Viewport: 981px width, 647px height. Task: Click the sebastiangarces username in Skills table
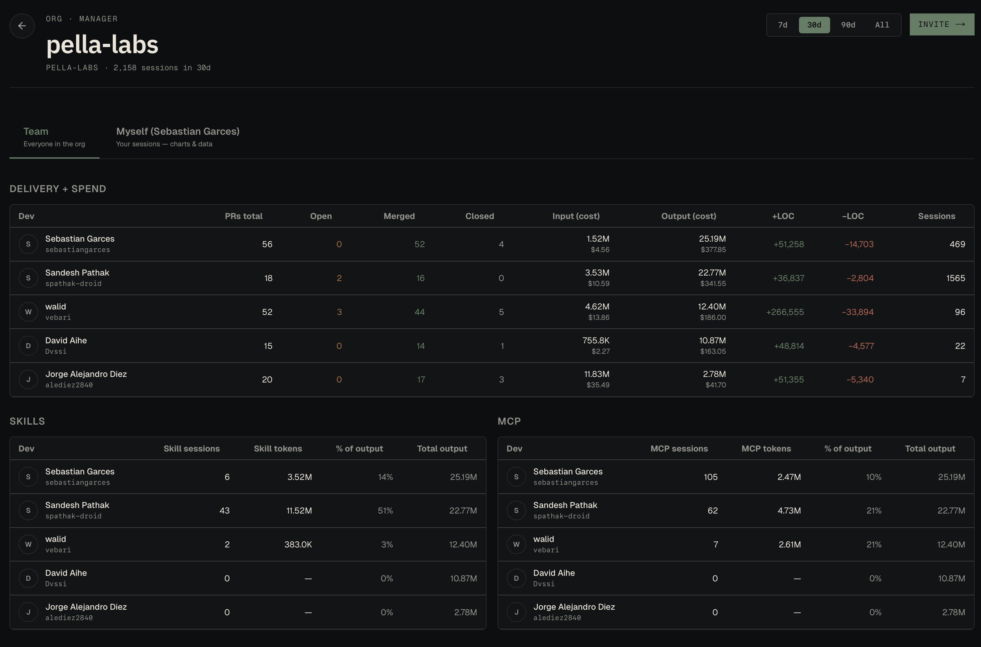(78, 482)
